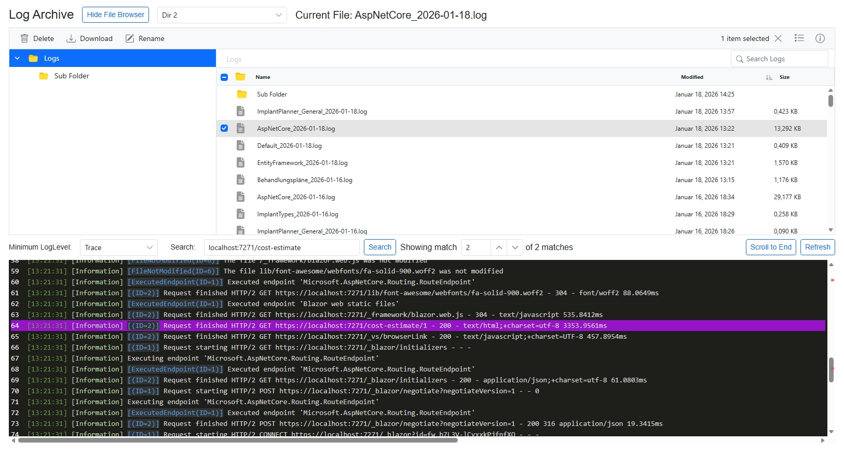Sort files by Name column header
Screen dimensions: 844x455
pos(263,77)
